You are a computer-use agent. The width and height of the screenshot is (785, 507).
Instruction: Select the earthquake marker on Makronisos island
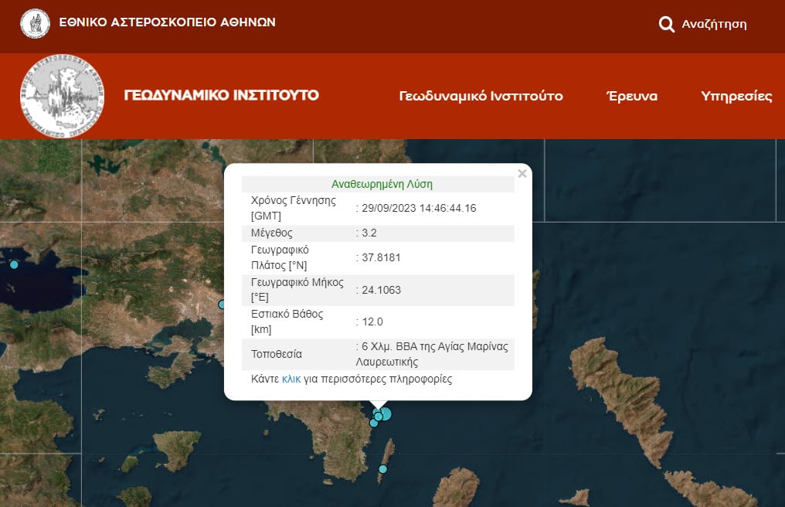(x=383, y=469)
